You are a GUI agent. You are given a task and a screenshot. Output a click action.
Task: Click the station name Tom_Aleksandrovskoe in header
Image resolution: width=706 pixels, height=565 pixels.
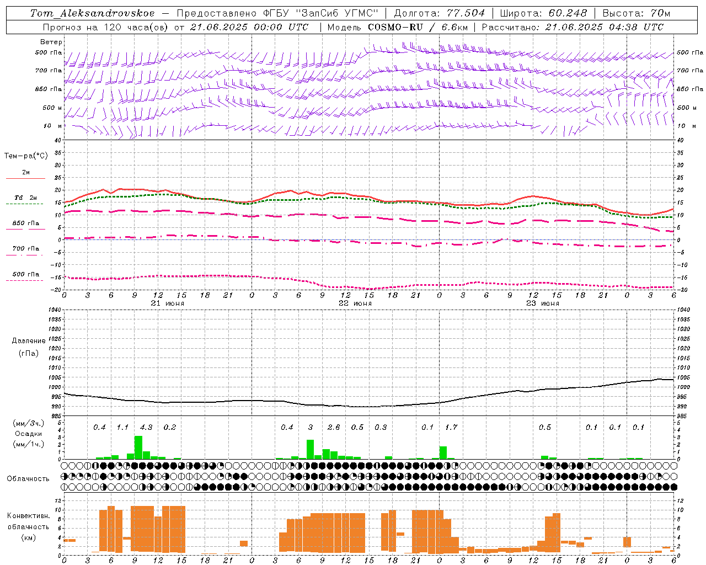(x=93, y=13)
